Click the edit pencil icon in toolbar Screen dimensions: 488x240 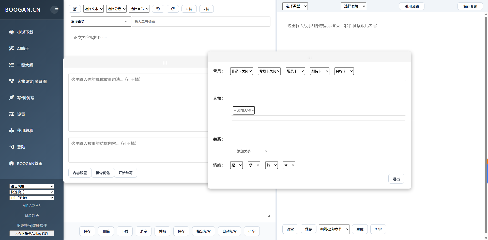[75, 9]
